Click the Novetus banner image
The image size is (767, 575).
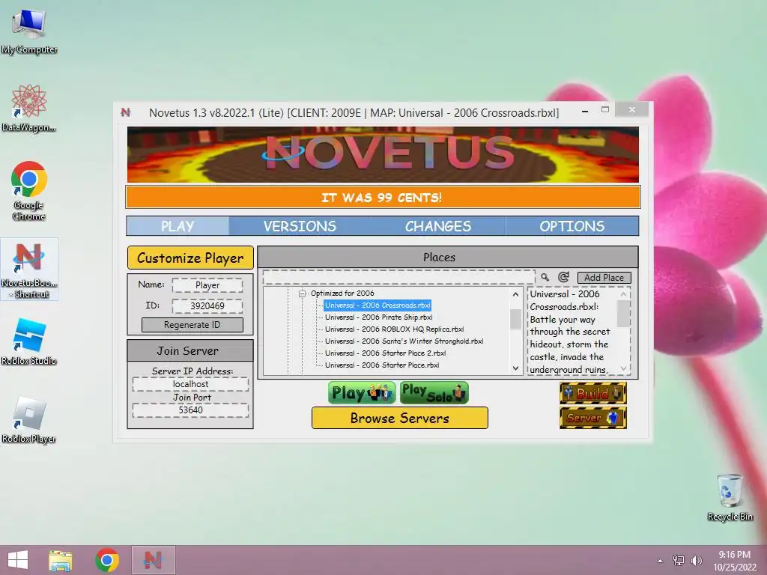[x=383, y=154]
